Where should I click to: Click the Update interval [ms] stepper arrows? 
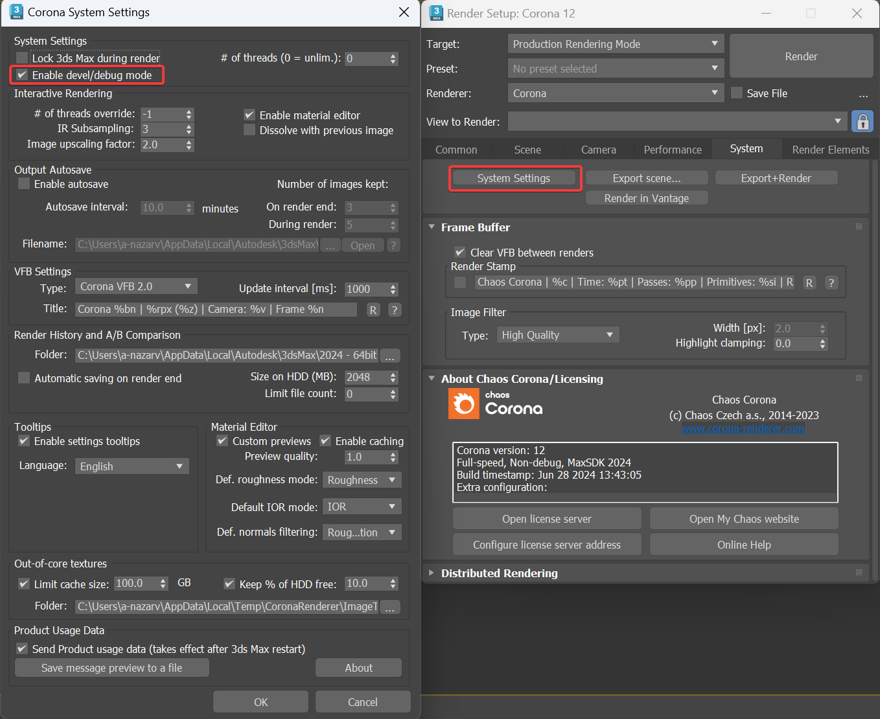coord(393,290)
